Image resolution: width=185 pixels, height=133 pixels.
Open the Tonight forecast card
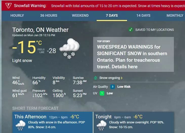pyautogui.click(x=134, y=122)
